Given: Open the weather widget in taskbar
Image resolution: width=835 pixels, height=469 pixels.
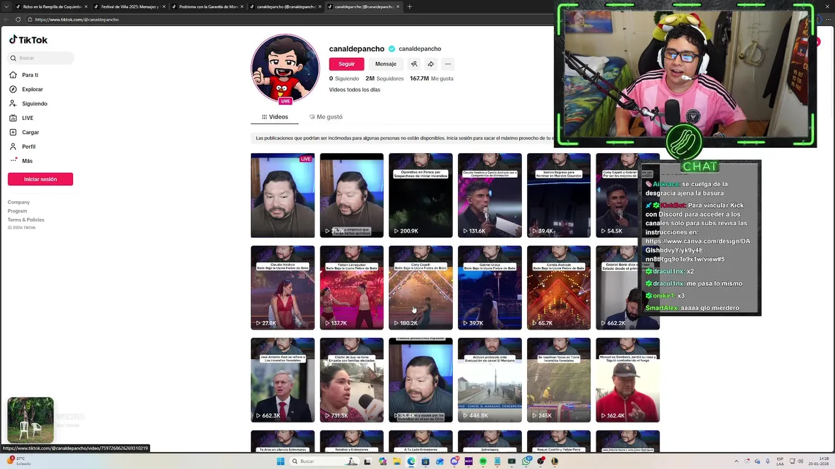Looking at the screenshot, I should click(20, 461).
